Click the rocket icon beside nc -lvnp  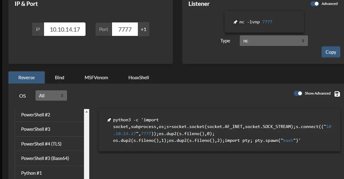coord(235,22)
